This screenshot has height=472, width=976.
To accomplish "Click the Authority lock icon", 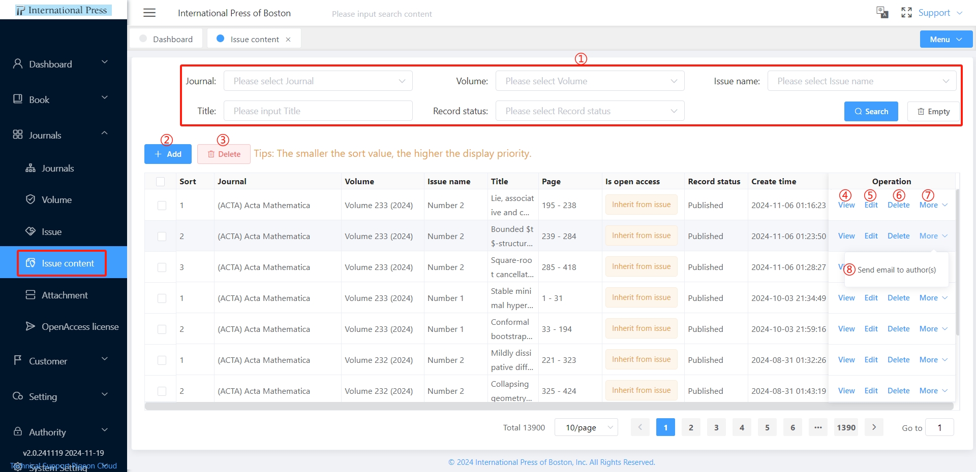I will coord(18,431).
